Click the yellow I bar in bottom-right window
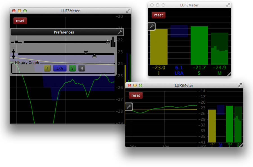Image resolution: width=253 pixels, height=167 pixels. (212, 126)
